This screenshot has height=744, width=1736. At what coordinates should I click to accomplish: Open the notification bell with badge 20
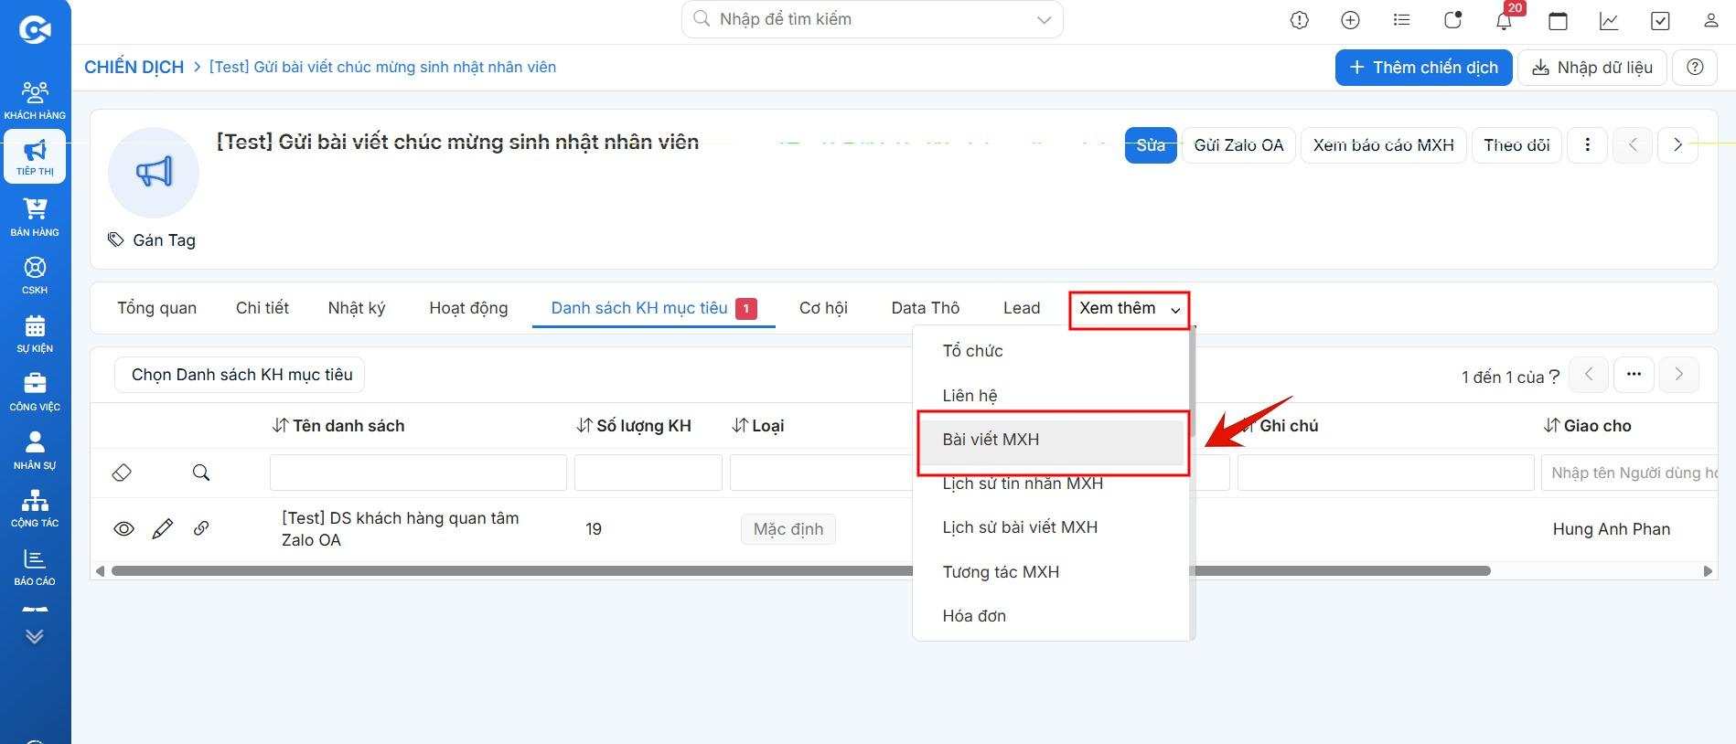1505,20
